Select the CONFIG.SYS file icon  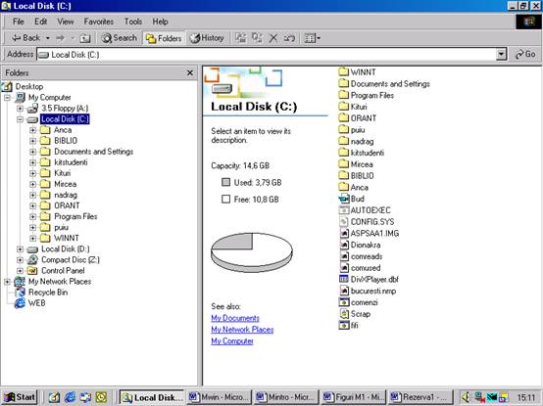click(x=344, y=221)
